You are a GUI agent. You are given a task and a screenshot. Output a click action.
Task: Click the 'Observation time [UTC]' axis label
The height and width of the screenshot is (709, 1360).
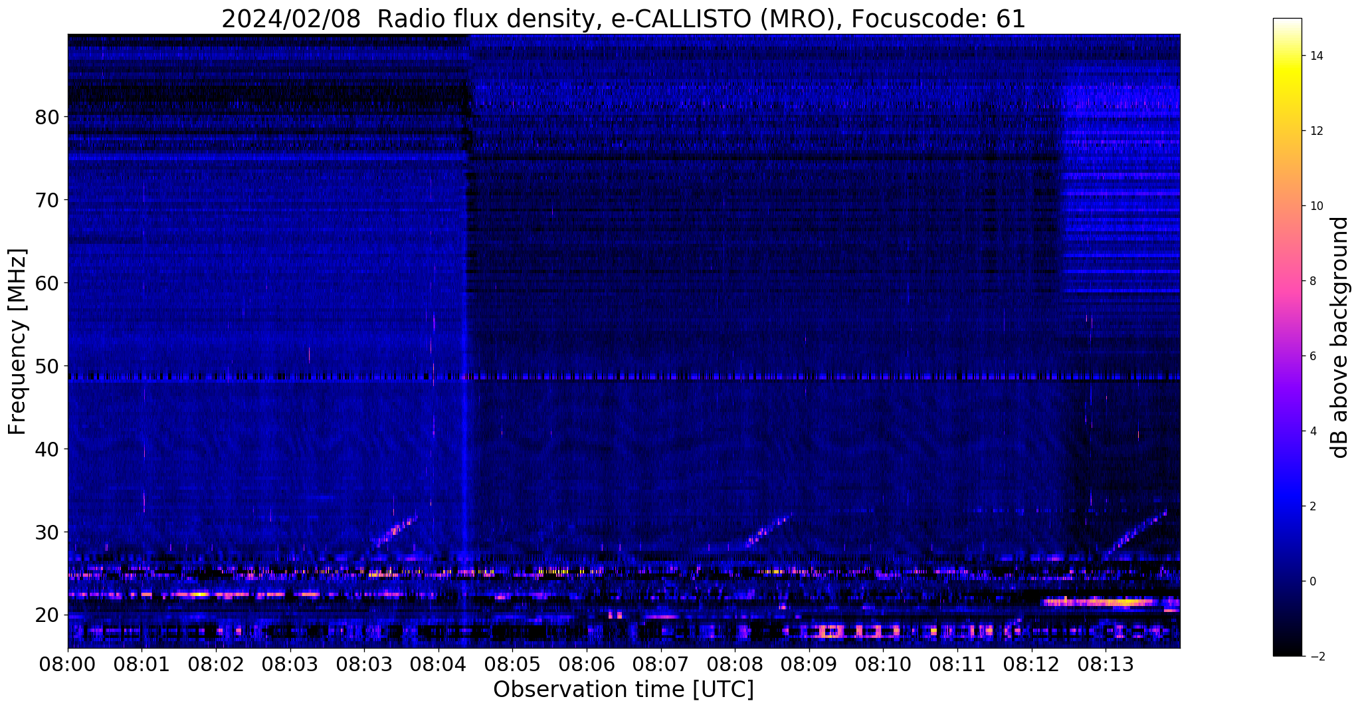click(623, 690)
